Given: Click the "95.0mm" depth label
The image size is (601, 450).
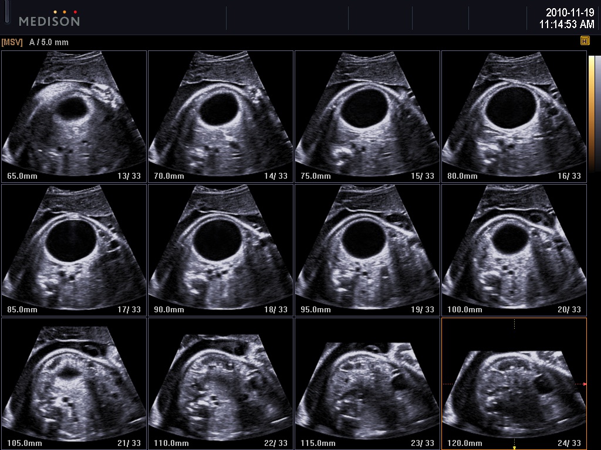Looking at the screenshot, I should (x=316, y=309).
